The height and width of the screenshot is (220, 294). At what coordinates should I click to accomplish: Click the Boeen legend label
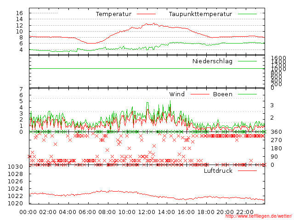[223, 94]
